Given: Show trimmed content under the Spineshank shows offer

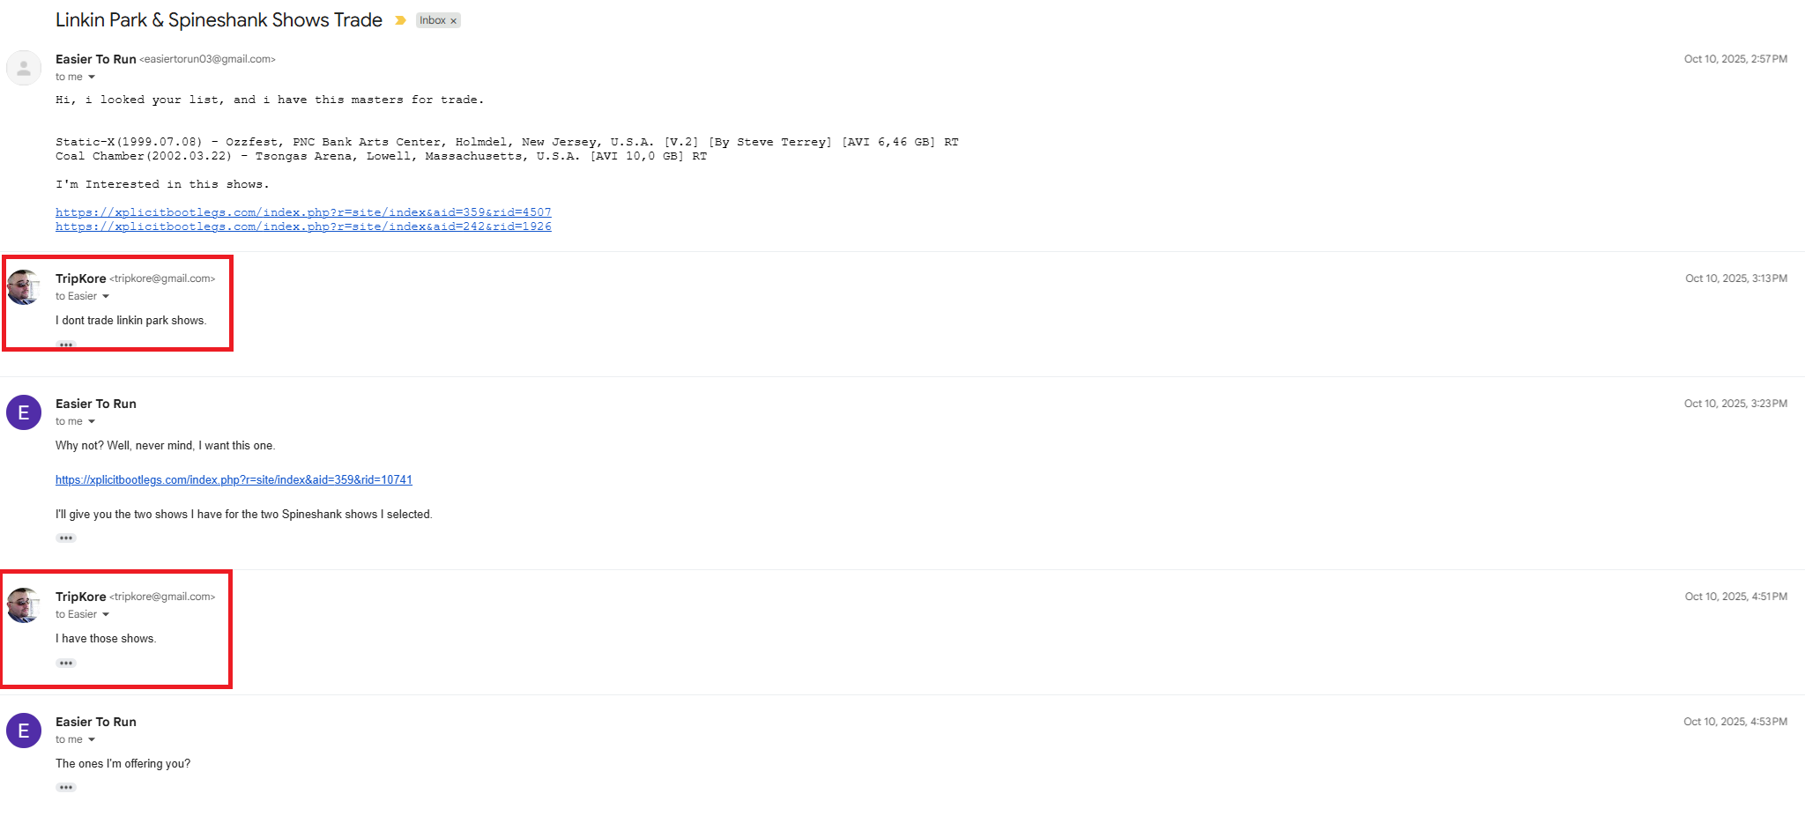Looking at the screenshot, I should [66, 538].
